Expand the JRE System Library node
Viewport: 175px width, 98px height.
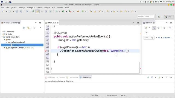click(x=4, y=48)
